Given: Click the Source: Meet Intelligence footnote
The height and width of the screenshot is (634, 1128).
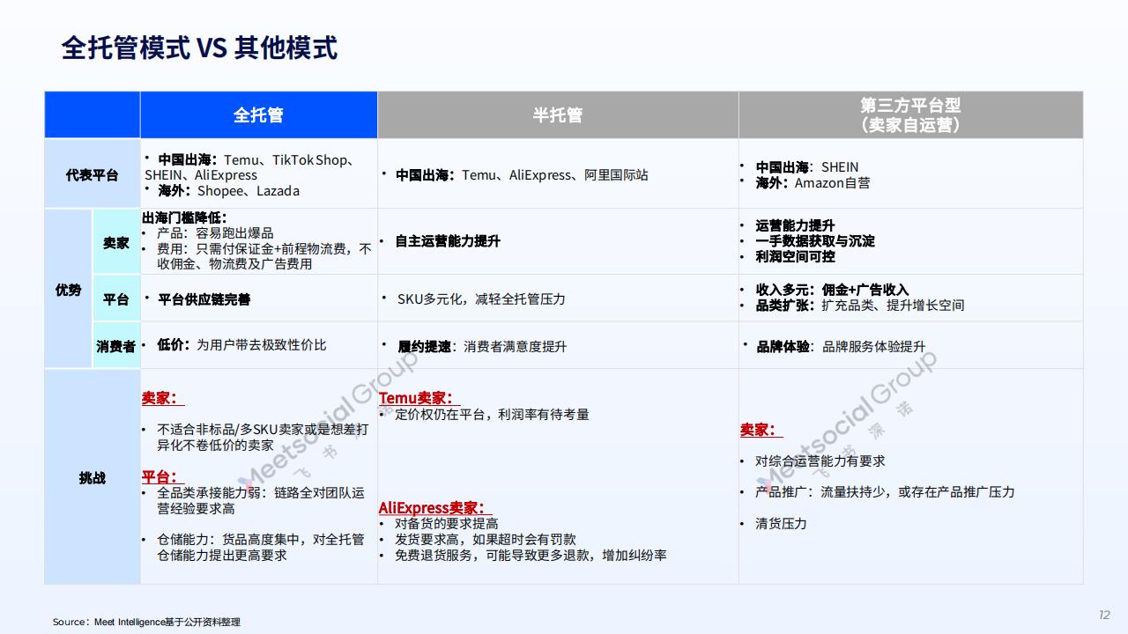Looking at the screenshot, I should tap(146, 622).
